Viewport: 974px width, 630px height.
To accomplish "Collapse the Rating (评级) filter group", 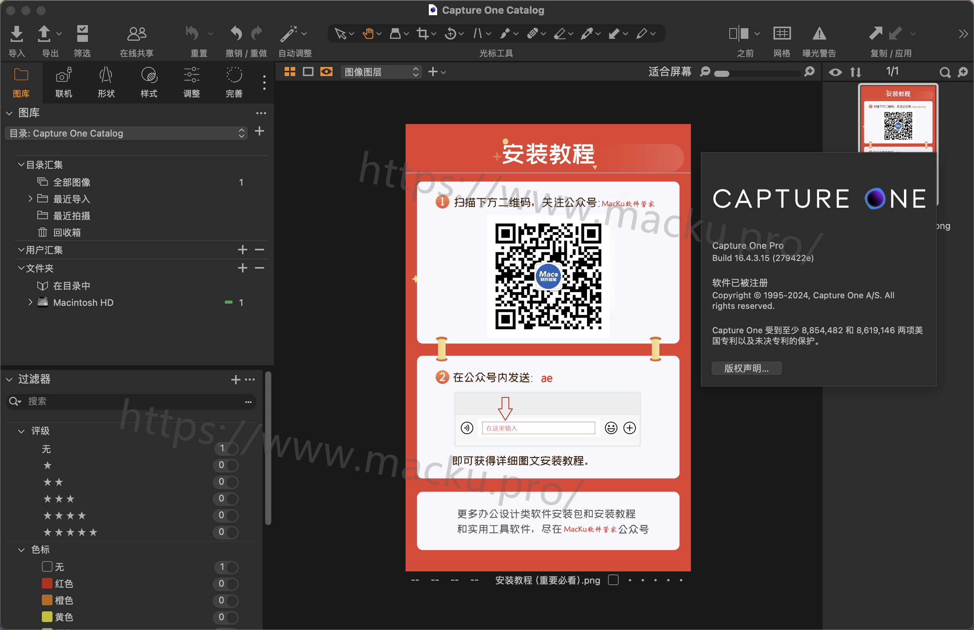I will coord(21,431).
